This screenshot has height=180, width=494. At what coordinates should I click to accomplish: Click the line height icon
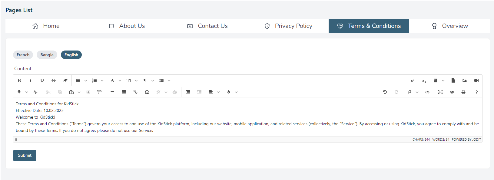coord(161,80)
